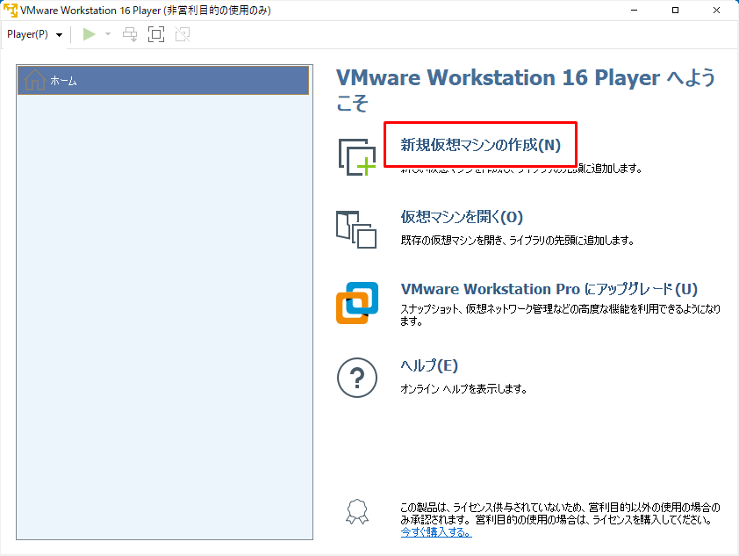739x556 pixels.
Task: Click the Workstation Pro upgrade logo icon
Action: coord(356,303)
